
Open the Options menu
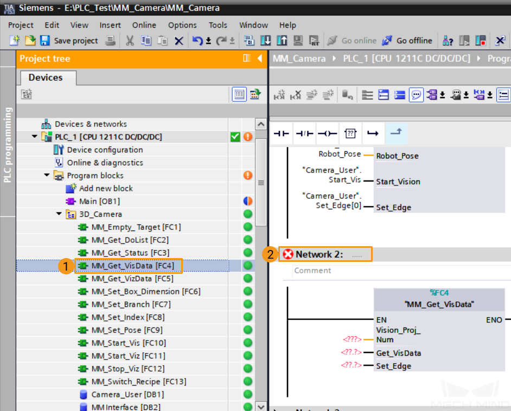click(182, 25)
